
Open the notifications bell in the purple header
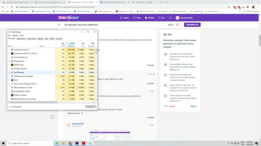[170, 18]
